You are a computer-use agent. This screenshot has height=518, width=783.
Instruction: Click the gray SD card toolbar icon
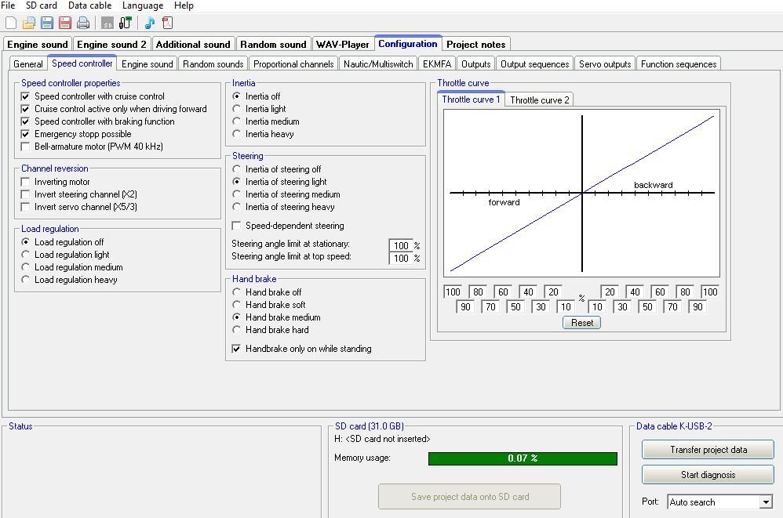[x=107, y=23]
